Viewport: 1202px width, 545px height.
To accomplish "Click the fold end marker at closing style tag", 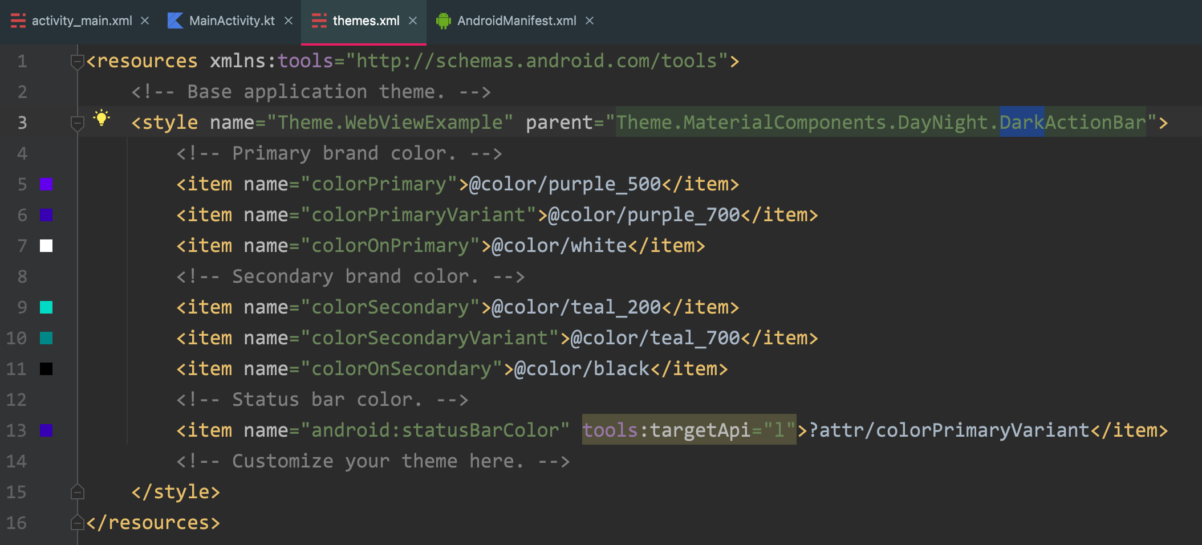I will click(77, 492).
